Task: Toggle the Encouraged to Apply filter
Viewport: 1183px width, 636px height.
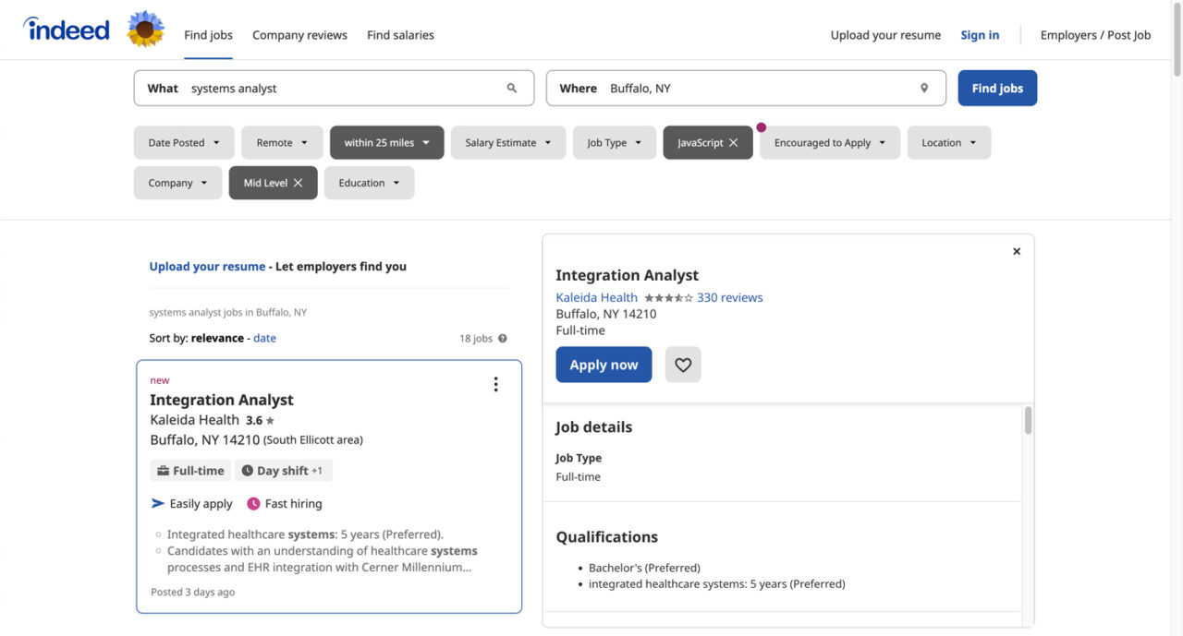Action: pos(829,142)
